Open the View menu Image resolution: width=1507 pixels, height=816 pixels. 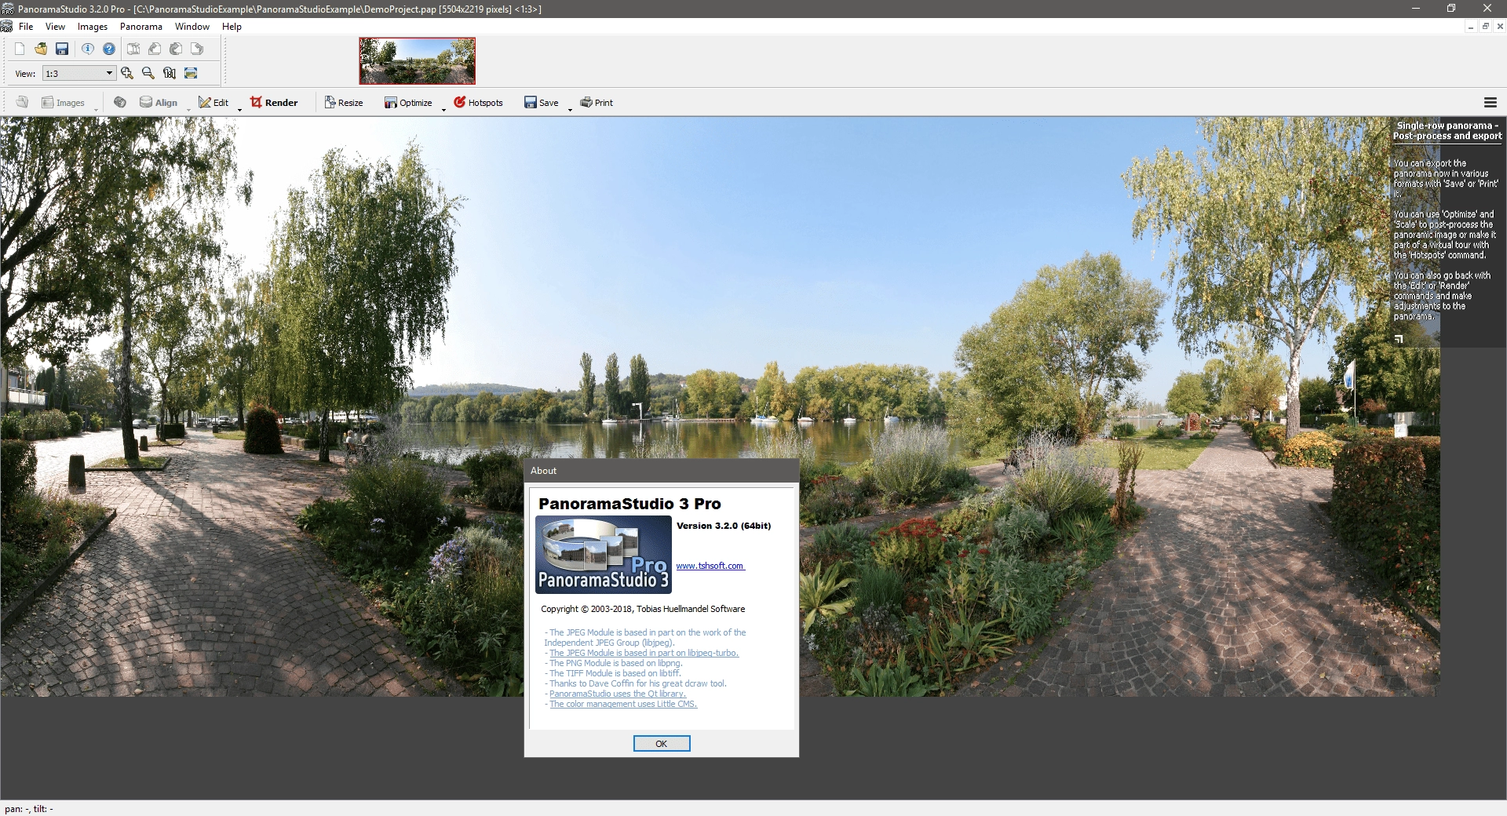point(55,27)
